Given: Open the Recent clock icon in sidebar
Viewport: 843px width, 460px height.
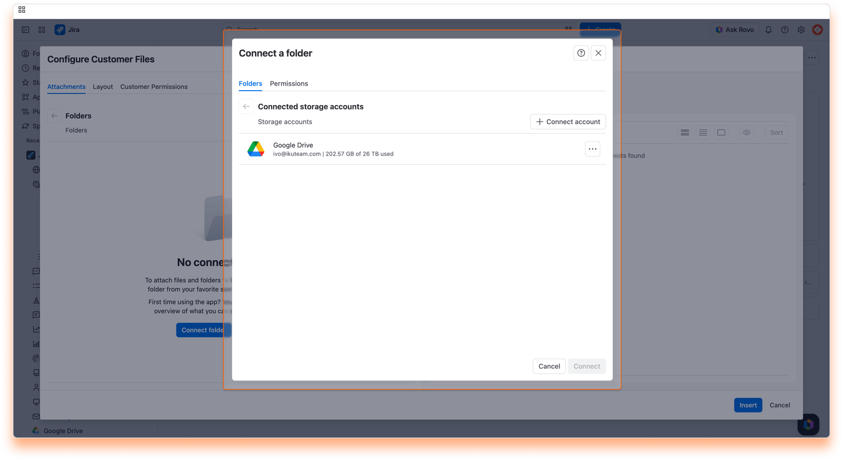Looking at the screenshot, I should click(x=26, y=68).
